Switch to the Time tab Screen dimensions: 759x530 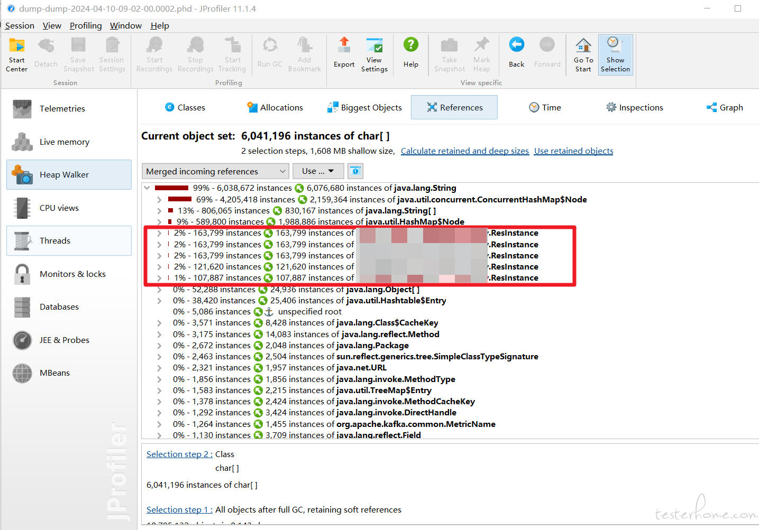(545, 107)
